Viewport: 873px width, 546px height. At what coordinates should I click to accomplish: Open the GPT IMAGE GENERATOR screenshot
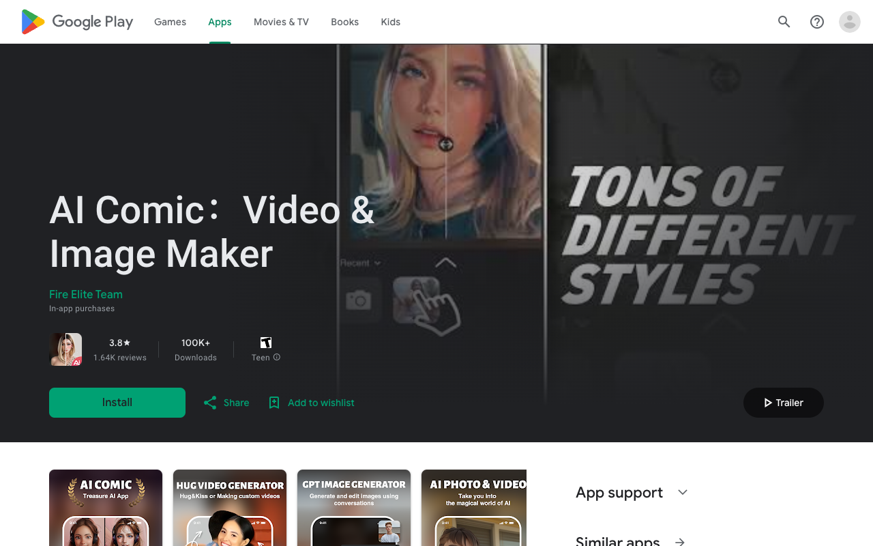tap(354, 508)
